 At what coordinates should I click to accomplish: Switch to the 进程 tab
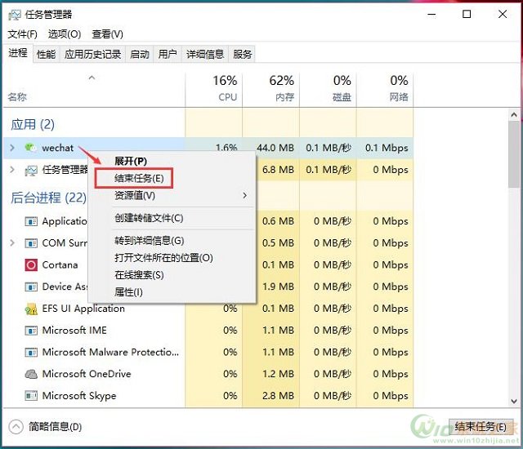click(18, 53)
